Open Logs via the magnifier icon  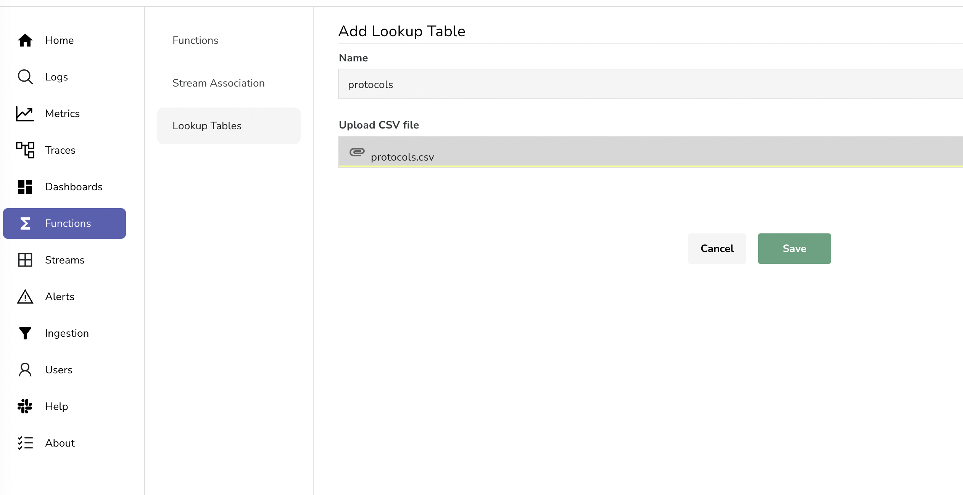[25, 77]
